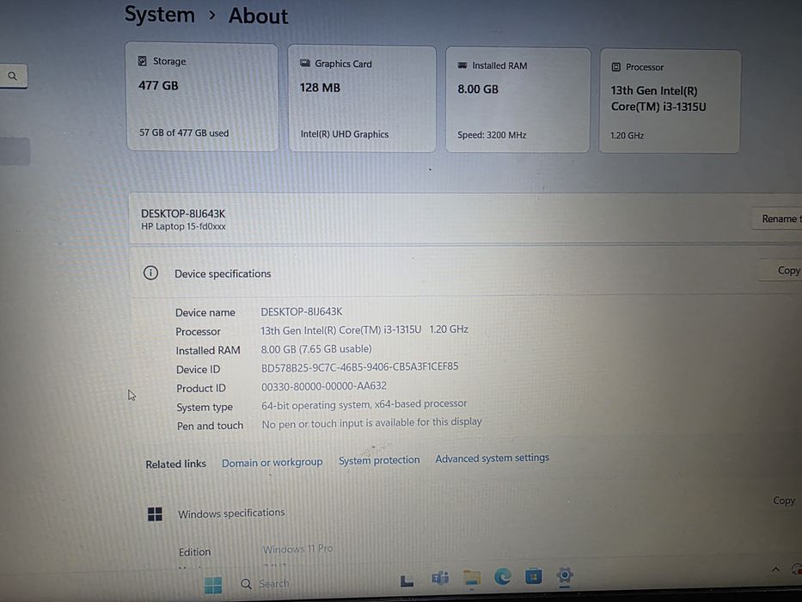Viewport: 802px width, 602px height.
Task: Show hidden system tray icons
Action: coord(776,569)
